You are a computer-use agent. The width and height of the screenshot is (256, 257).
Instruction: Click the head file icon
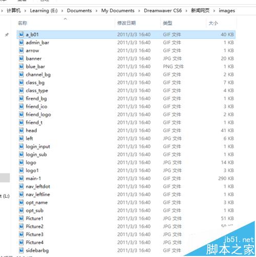[x=21, y=131]
